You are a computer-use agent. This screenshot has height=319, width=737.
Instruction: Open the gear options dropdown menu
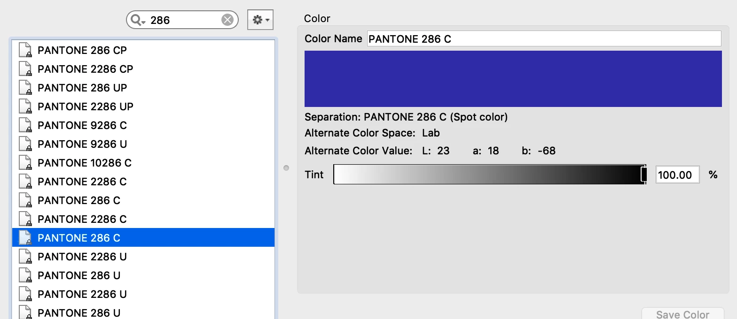(260, 20)
